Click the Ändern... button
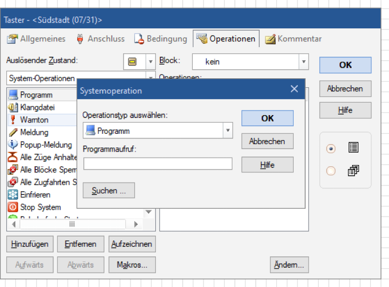 point(289,265)
